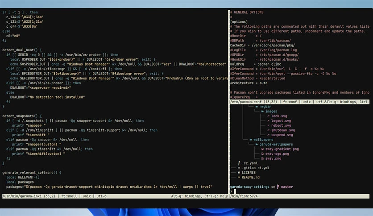This screenshot has height=216, width=373.
Task: Click the file icon beside reboot.svg
Action: [x=268, y=125]
